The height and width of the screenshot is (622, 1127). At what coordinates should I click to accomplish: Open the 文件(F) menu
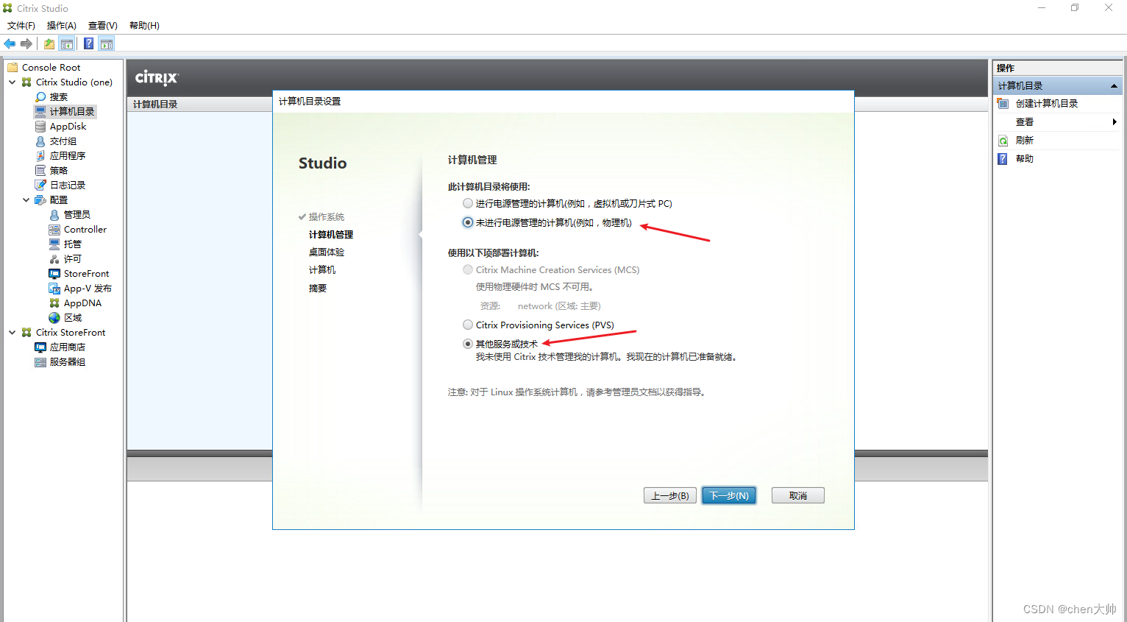tap(21, 25)
